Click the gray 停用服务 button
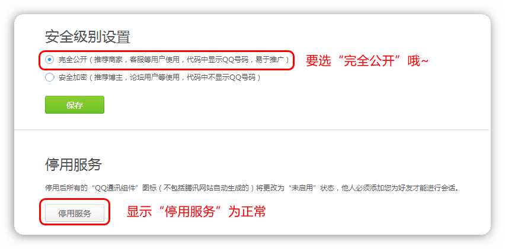Viewport: 505px width, 249px height. point(75,214)
